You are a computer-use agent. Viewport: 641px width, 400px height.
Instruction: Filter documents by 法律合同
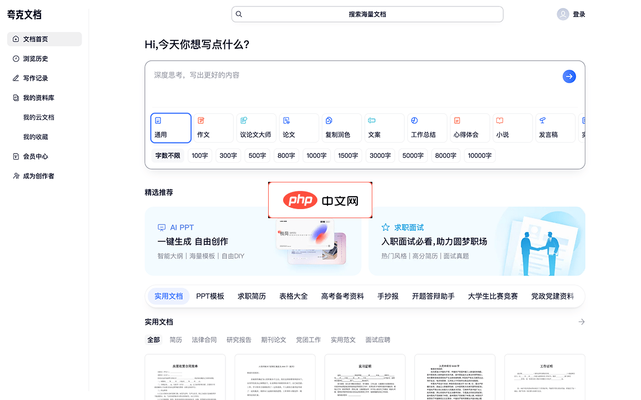[204, 340]
